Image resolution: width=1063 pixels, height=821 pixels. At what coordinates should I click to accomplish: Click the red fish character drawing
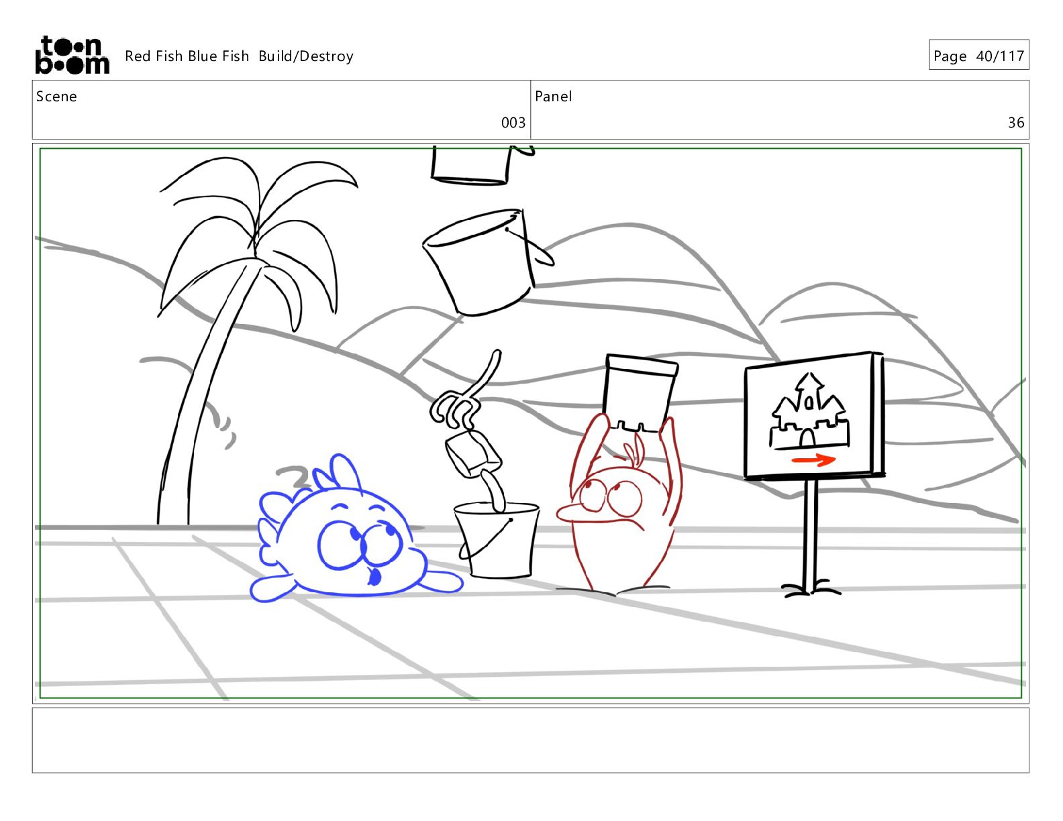[621, 503]
